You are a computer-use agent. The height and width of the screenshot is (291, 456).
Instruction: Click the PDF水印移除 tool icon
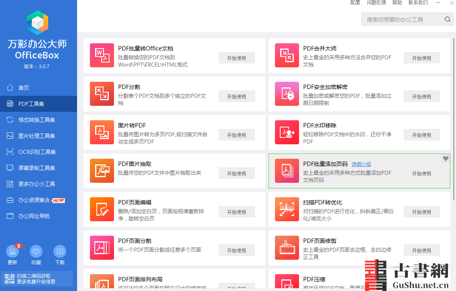pyautogui.click(x=287, y=132)
